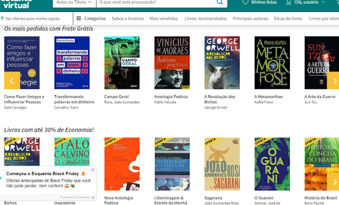
Task: Click A Arte da Guerra title link
Action: pyautogui.click(x=320, y=97)
